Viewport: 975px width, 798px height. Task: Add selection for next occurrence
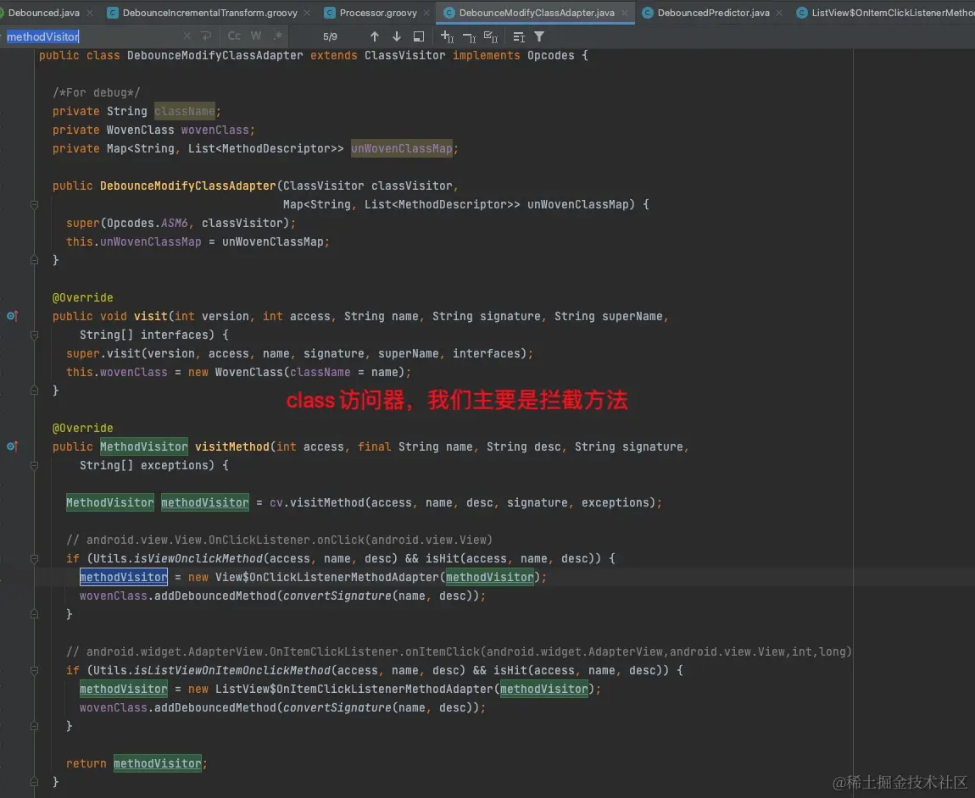coord(447,36)
